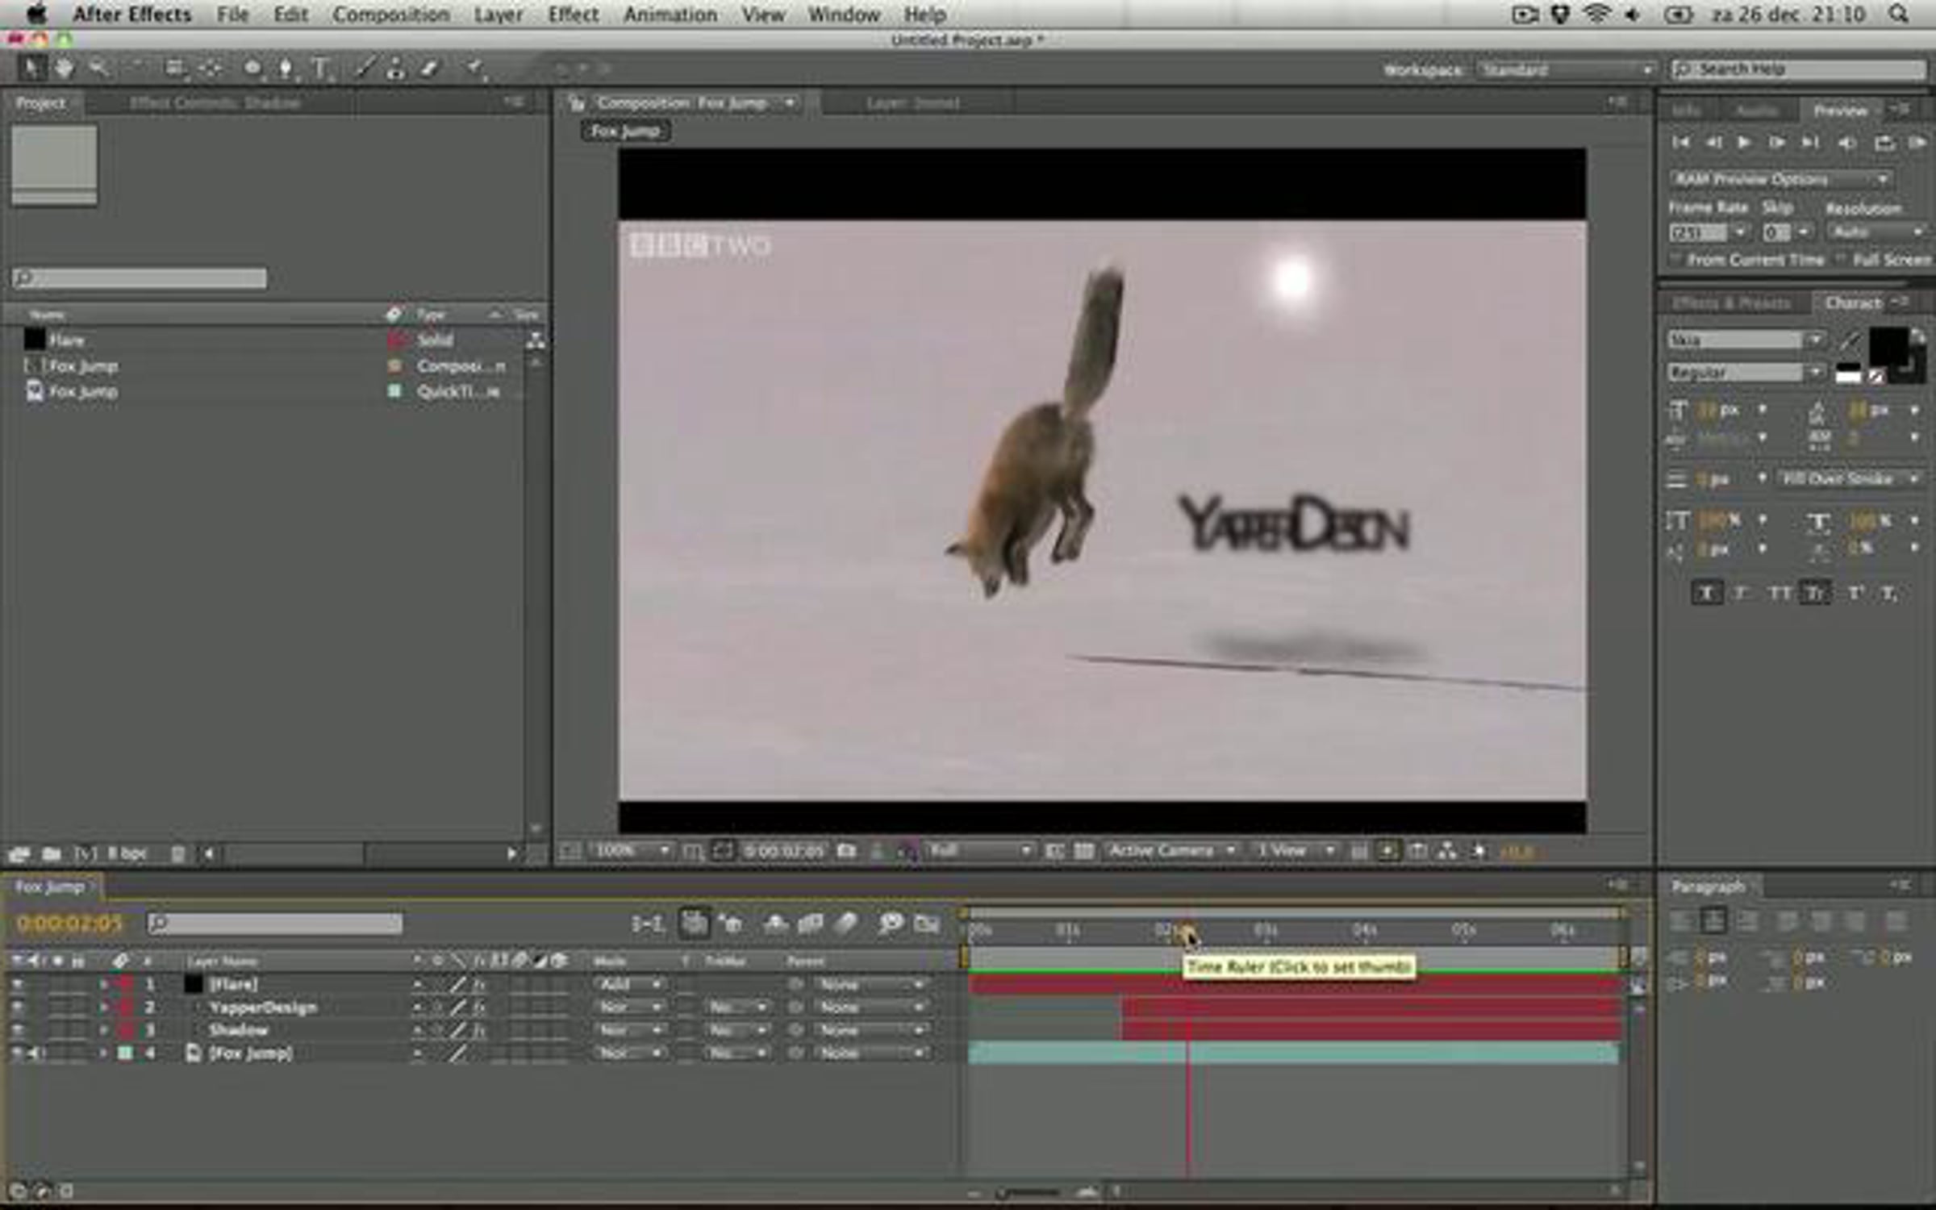The height and width of the screenshot is (1210, 1936).
Task: Click the Take Snapshot camera icon
Action: point(847,851)
